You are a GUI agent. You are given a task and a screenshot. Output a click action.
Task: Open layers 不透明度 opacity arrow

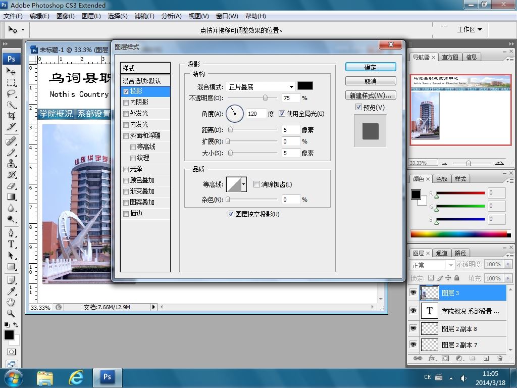(x=508, y=264)
